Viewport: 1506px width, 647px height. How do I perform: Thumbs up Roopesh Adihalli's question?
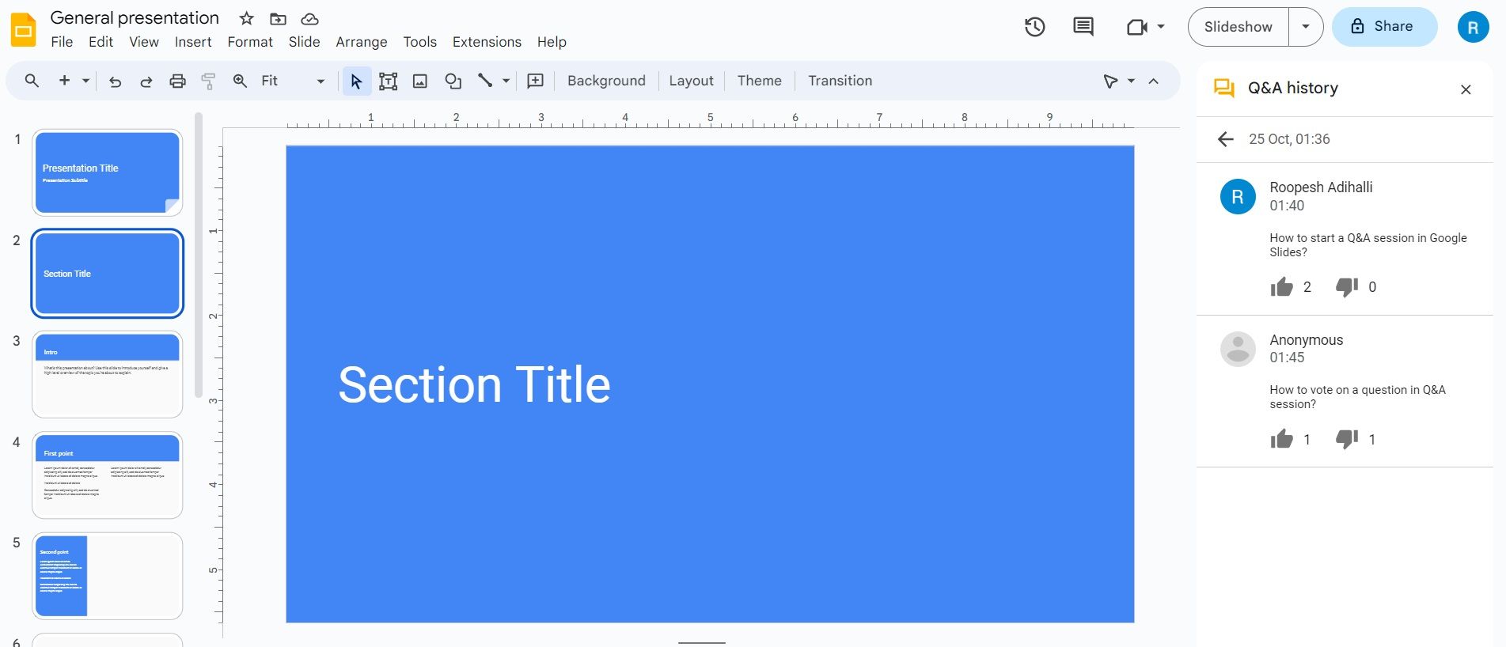[1281, 287]
